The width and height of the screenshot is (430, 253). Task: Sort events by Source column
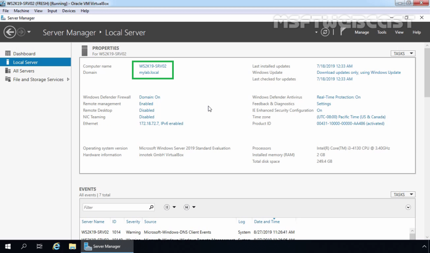coord(150,222)
